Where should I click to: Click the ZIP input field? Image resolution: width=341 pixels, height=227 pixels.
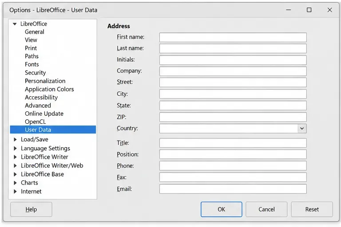pyautogui.click(x=233, y=117)
